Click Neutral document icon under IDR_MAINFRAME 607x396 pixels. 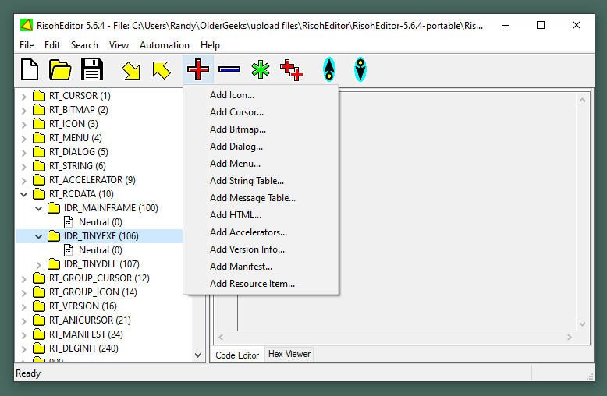point(69,222)
